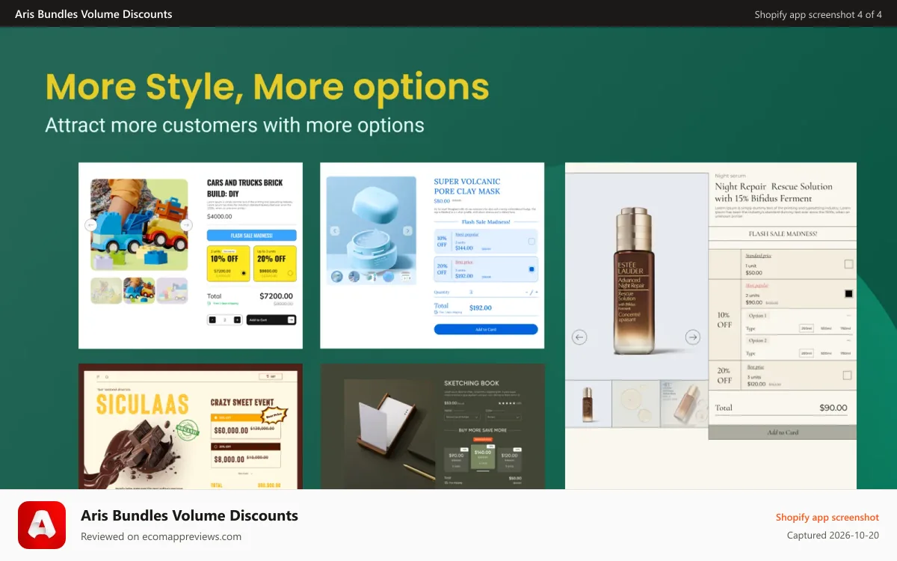Viewport: 897px width, 561px height.
Task: Toggle the 20% OFF Best price checkbox on clay mask
Action: point(531,269)
